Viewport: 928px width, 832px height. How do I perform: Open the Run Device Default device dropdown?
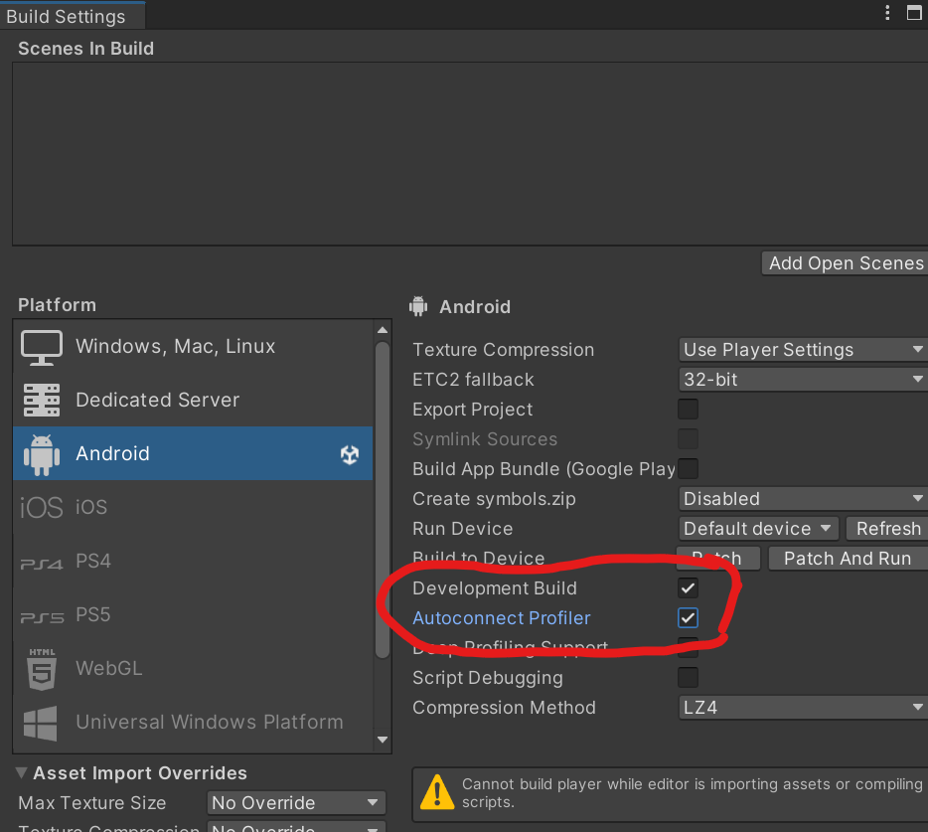coord(758,528)
